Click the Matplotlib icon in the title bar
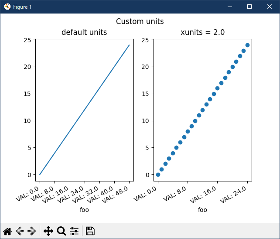 coord(7,7)
